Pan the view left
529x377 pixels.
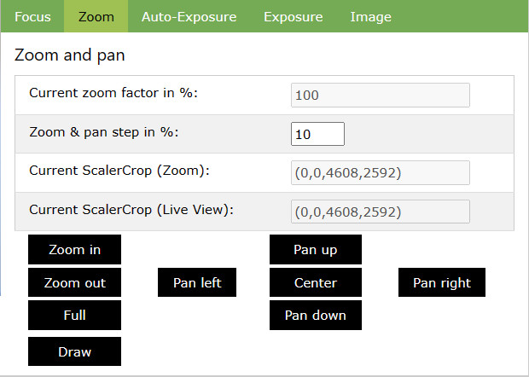[x=196, y=282]
